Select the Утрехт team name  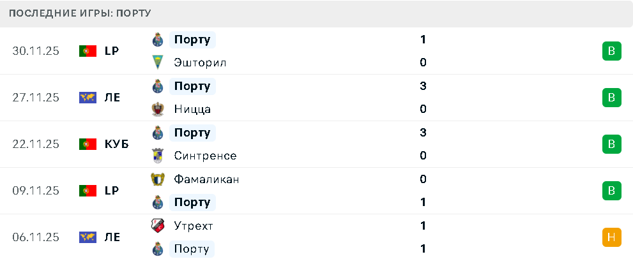194,226
